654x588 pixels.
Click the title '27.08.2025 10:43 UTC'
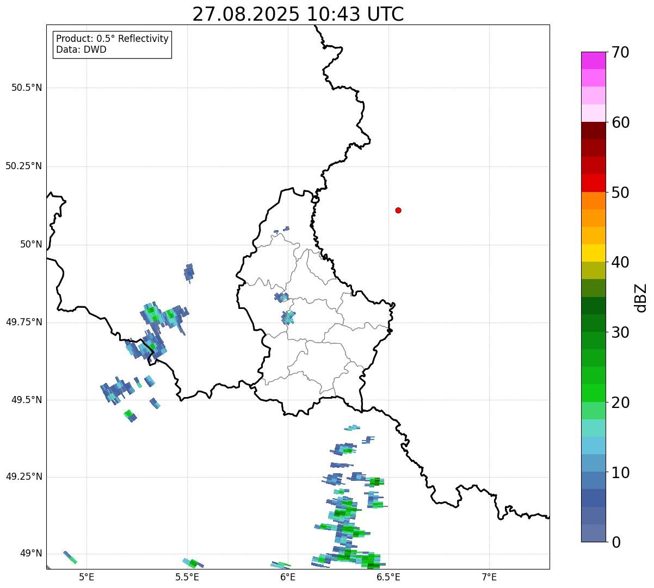(x=298, y=14)
